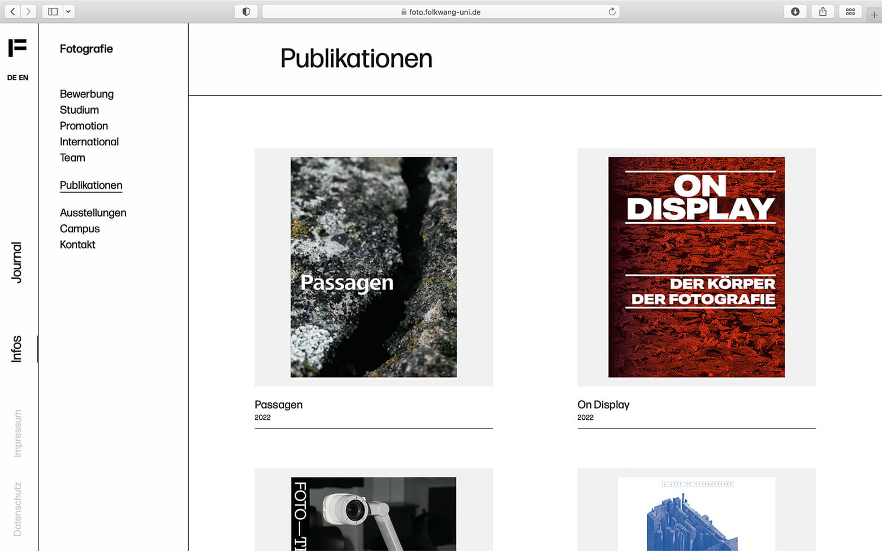Screen dimensions: 882x551
Task: Click the reload page icon in address bar
Action: click(x=612, y=11)
